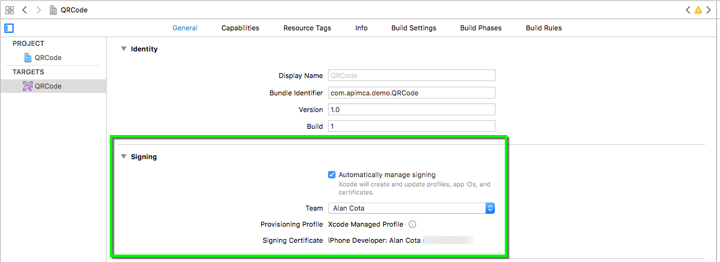Screen dimensions: 720x262
Task: Collapse the Identity section
Action: click(x=123, y=49)
